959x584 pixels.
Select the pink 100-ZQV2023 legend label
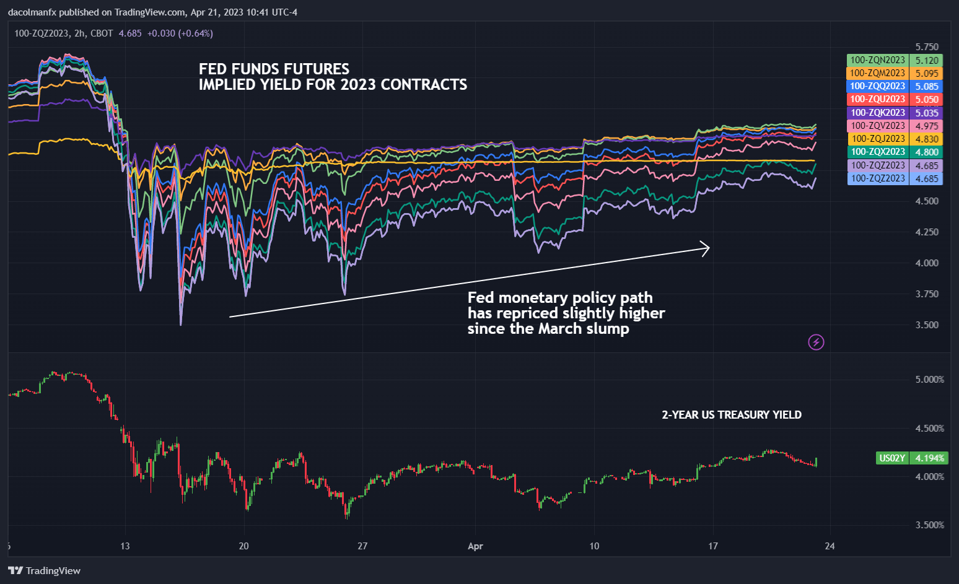pos(877,126)
